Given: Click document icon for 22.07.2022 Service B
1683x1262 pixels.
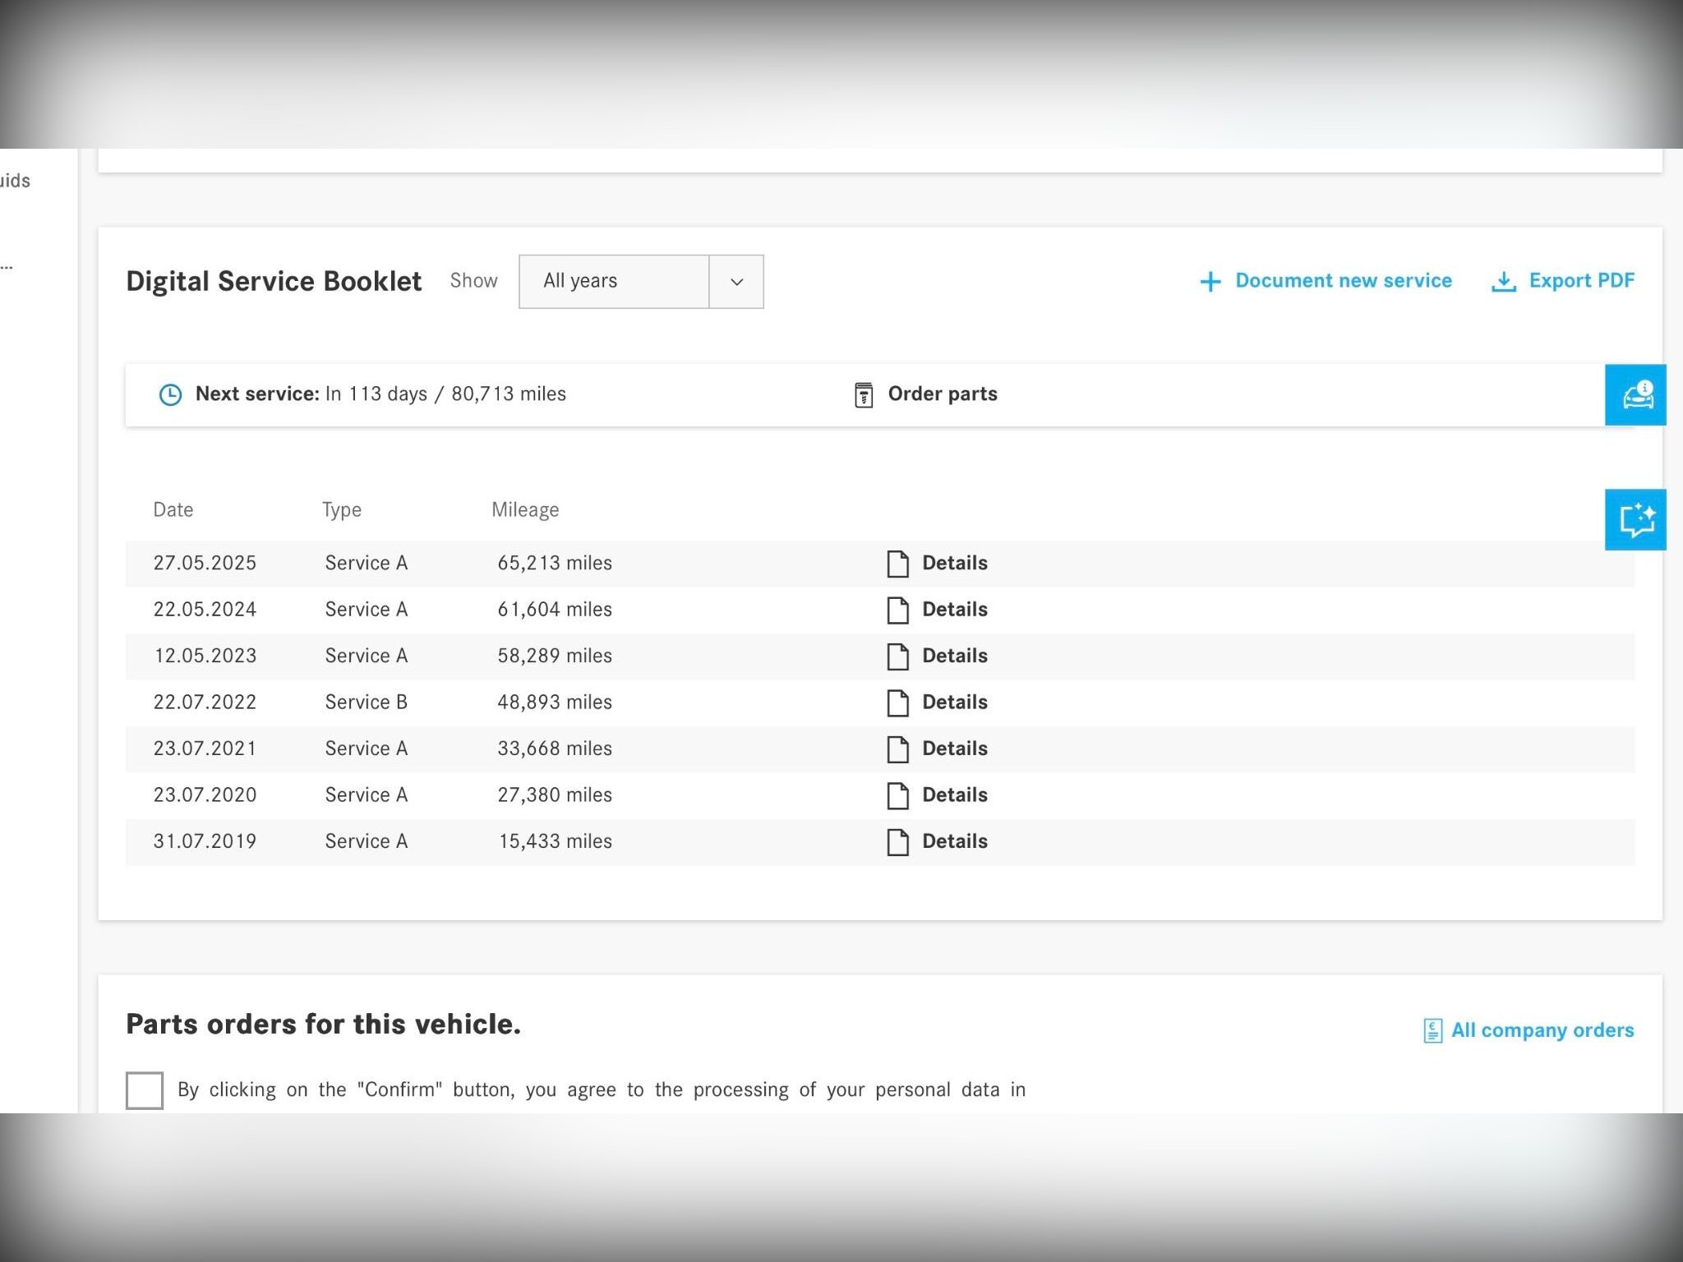Looking at the screenshot, I should (897, 702).
